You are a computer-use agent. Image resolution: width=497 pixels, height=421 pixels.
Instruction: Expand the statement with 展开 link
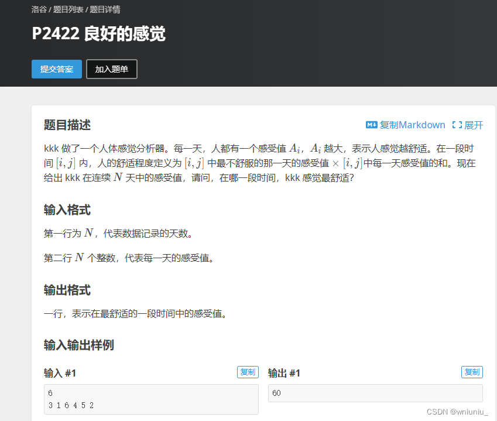474,125
